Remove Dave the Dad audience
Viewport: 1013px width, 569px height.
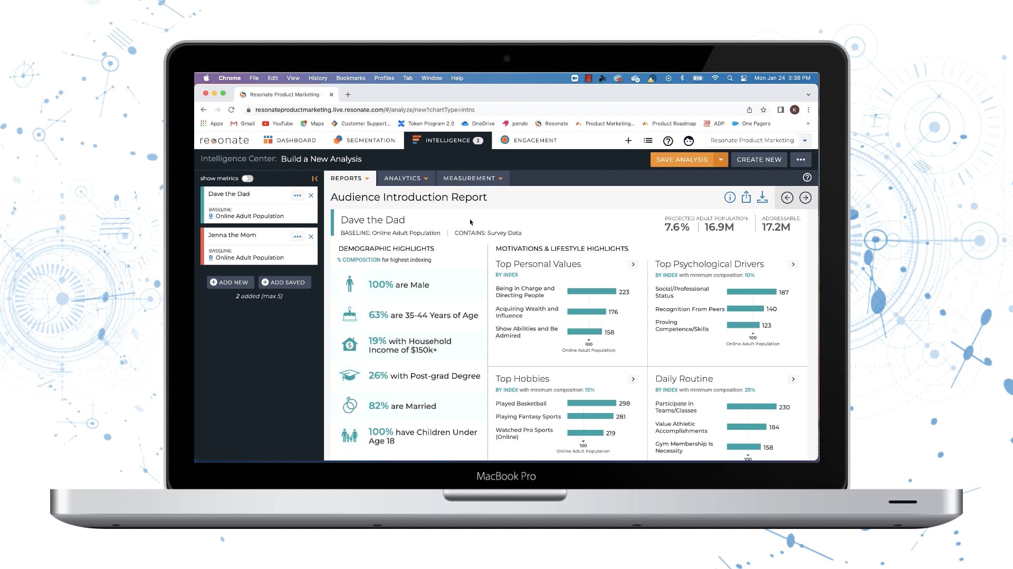[x=311, y=195]
